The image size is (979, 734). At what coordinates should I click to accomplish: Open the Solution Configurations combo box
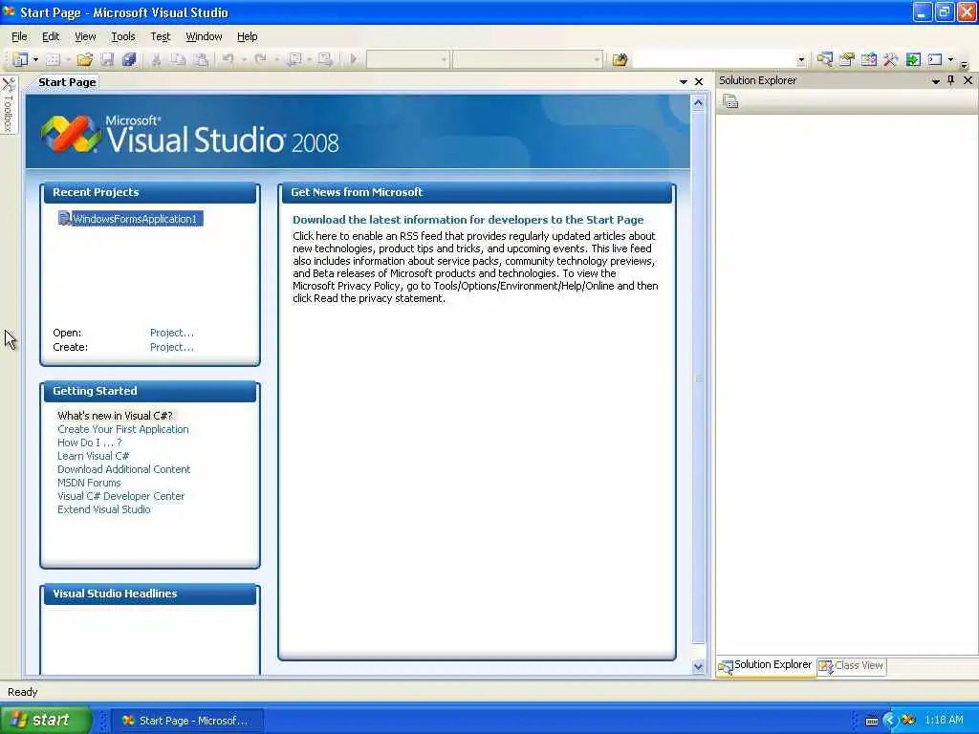(x=407, y=60)
